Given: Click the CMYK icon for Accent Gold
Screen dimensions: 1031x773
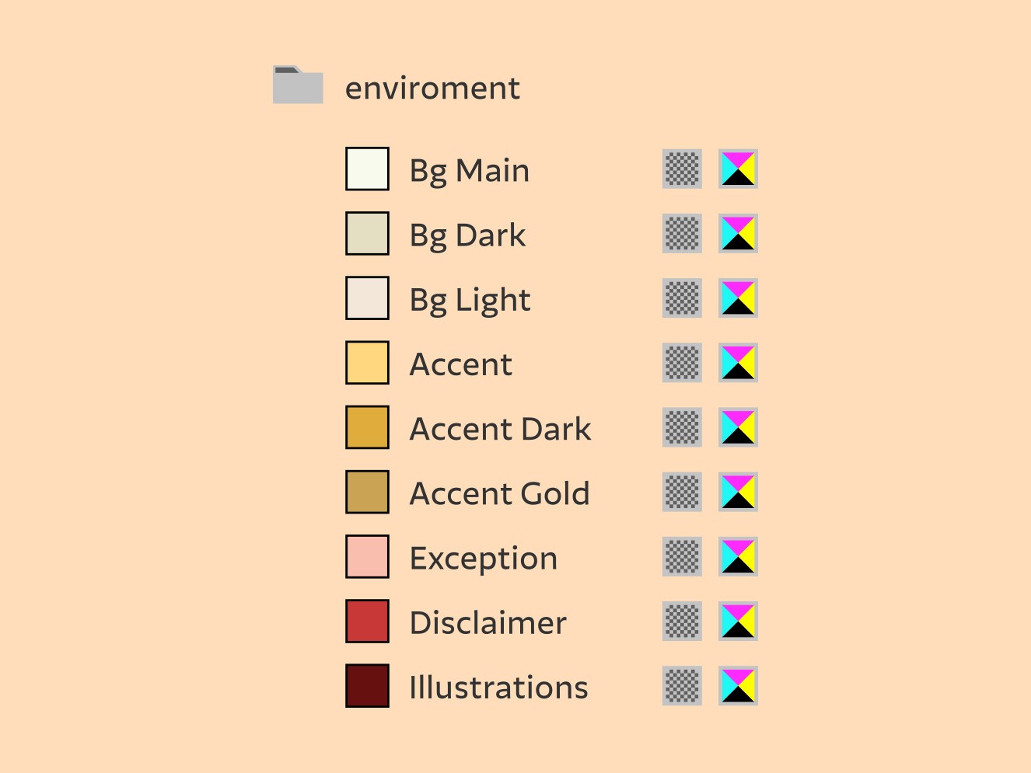Looking at the screenshot, I should [x=738, y=491].
